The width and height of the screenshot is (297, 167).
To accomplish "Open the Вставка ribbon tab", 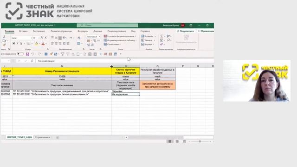I will click(x=23, y=31).
